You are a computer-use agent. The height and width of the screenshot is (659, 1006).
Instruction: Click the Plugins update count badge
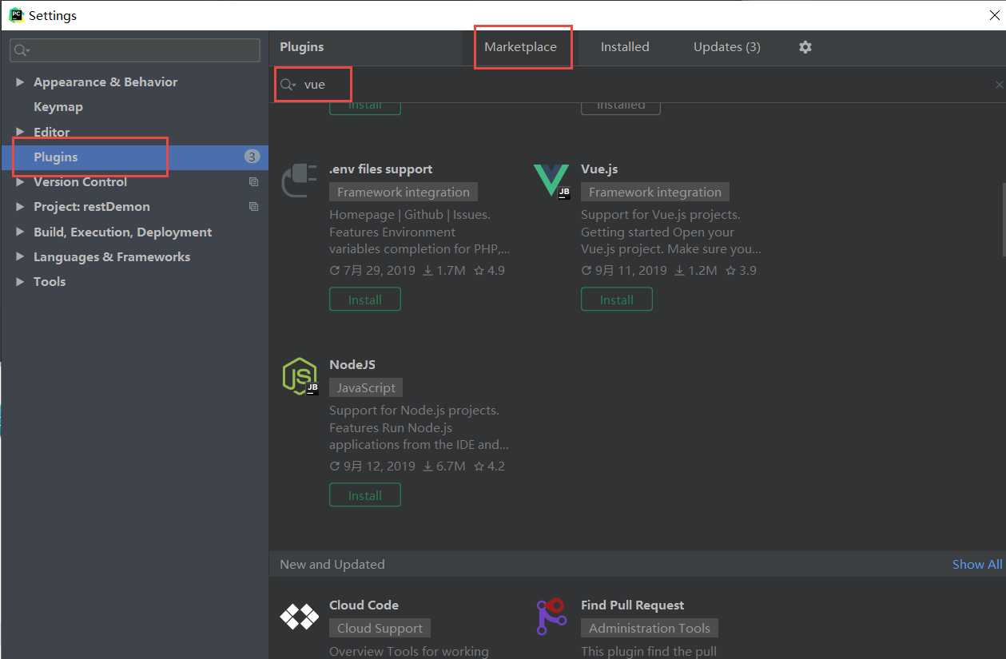(252, 157)
